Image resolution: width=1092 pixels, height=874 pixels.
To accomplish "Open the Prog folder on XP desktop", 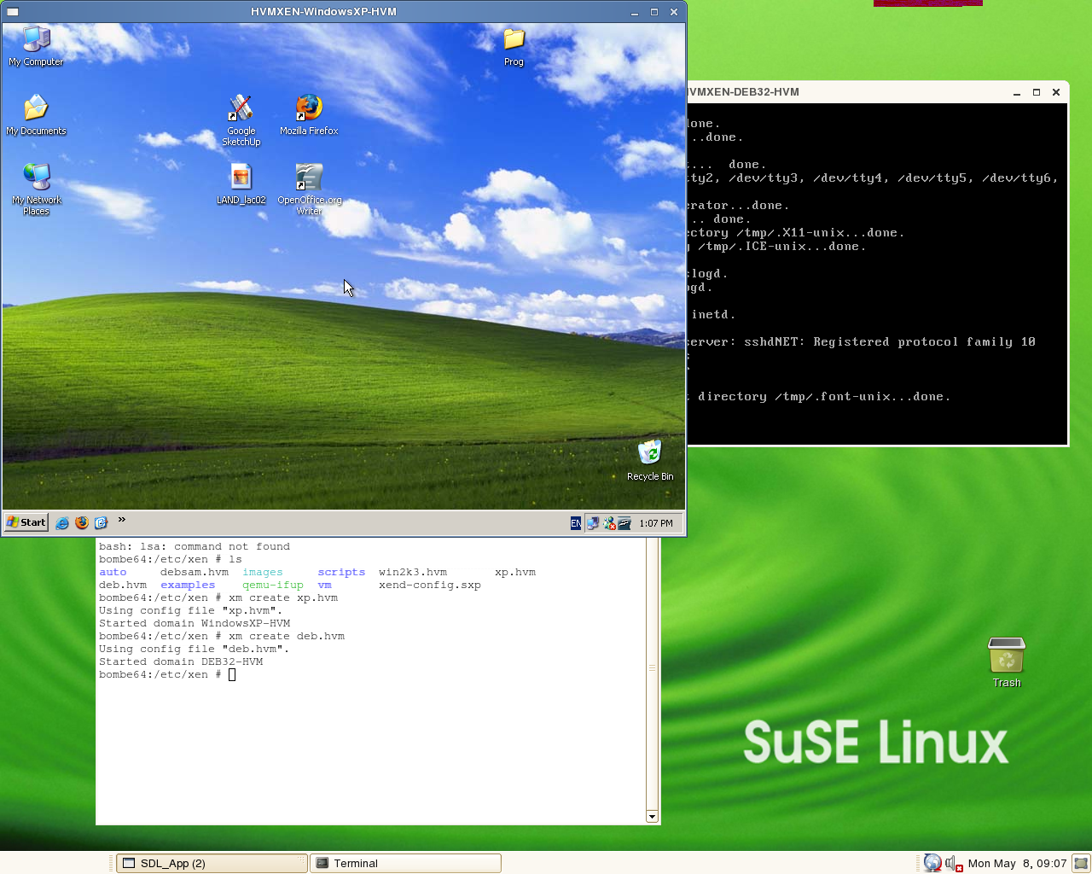I will 514,40.
